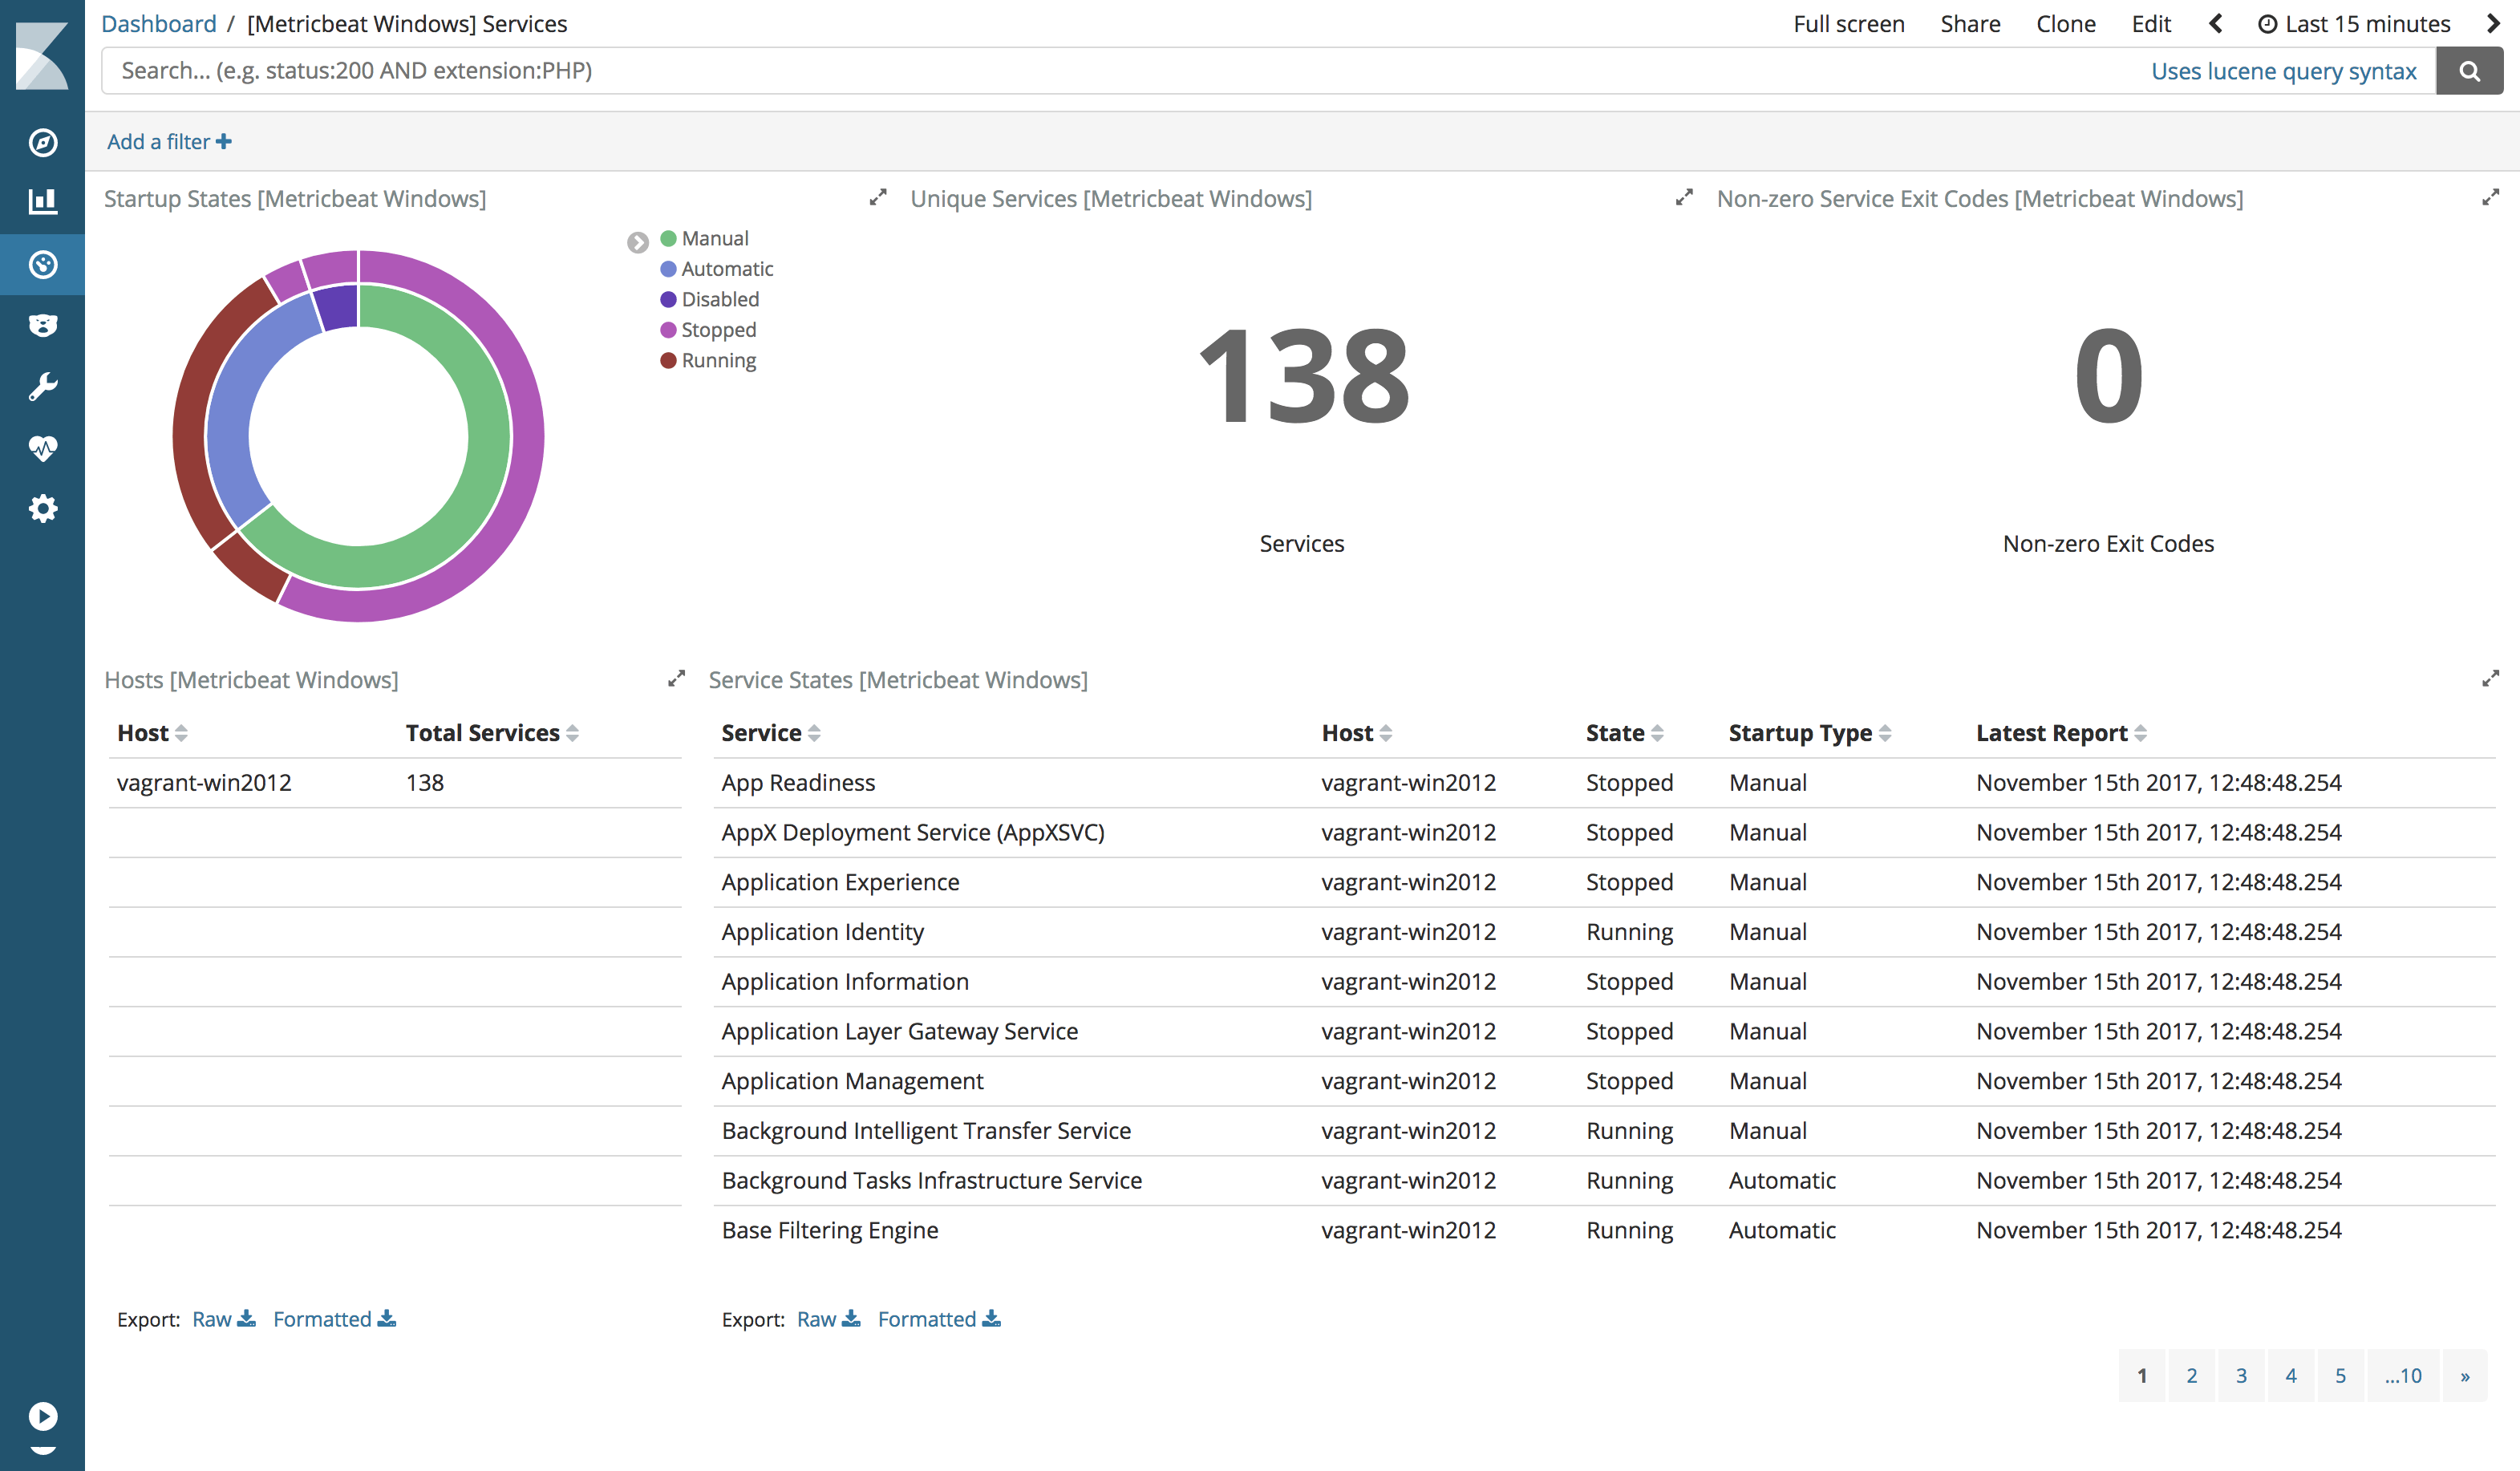Expand Service States panel to full screen
Viewport: 2520px width, 1471px height.
(x=2492, y=678)
